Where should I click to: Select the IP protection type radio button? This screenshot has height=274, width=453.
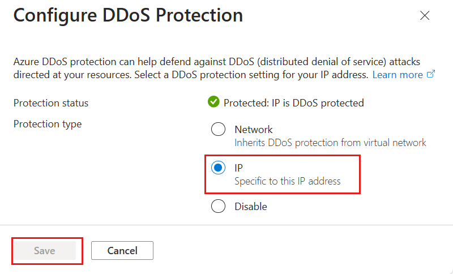pos(218,168)
